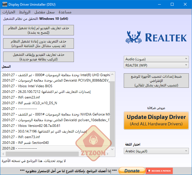Select log line with version 30.0.14.7196
The height and width of the screenshot is (175, 192).
point(55,131)
